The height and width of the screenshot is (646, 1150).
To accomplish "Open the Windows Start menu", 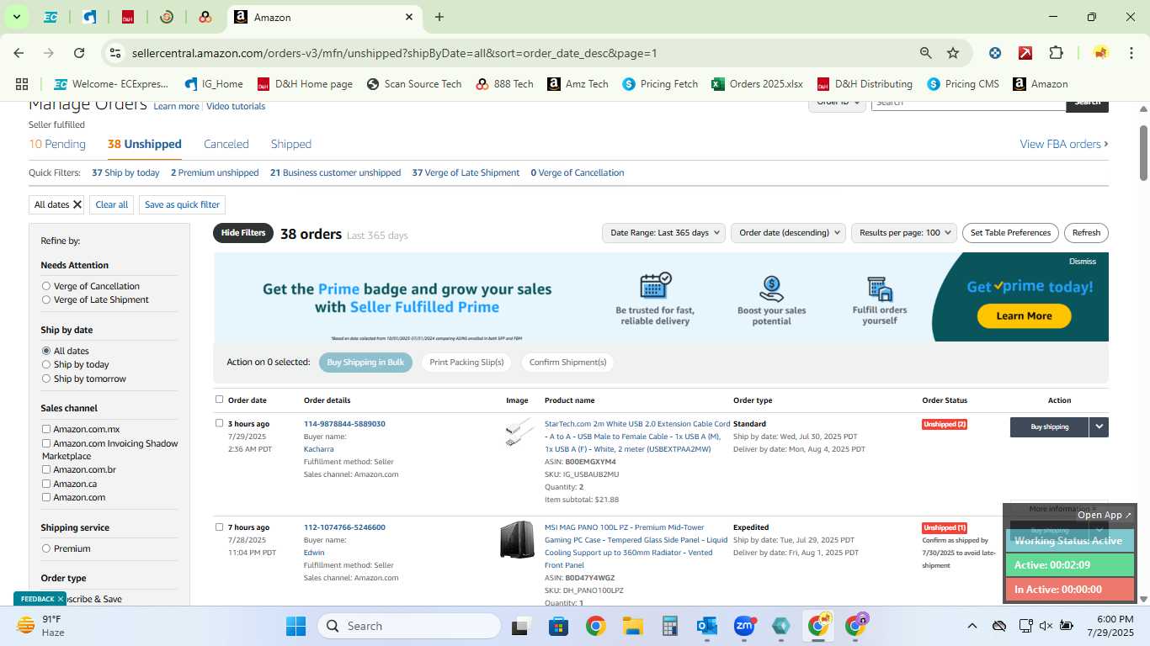I will click(x=295, y=626).
